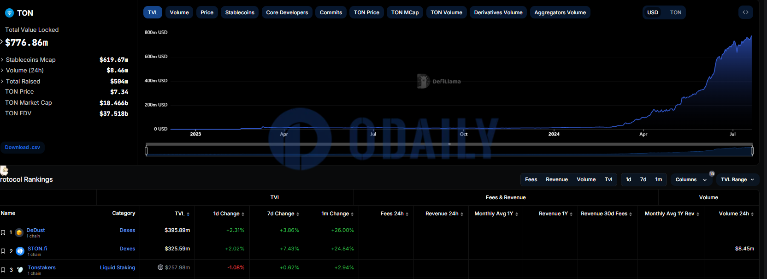Viewport: 767px width, 279px height.
Task: Open the embed chart code icon
Action: pyautogui.click(x=745, y=12)
